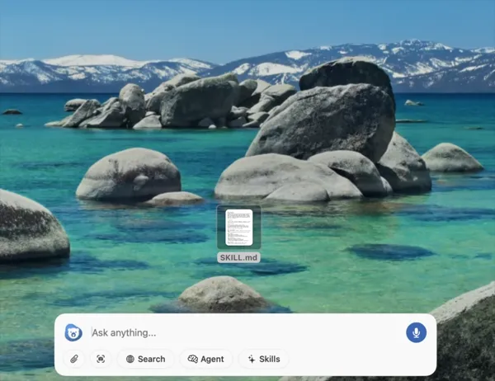Select the SKILL.md document icon

(x=239, y=228)
